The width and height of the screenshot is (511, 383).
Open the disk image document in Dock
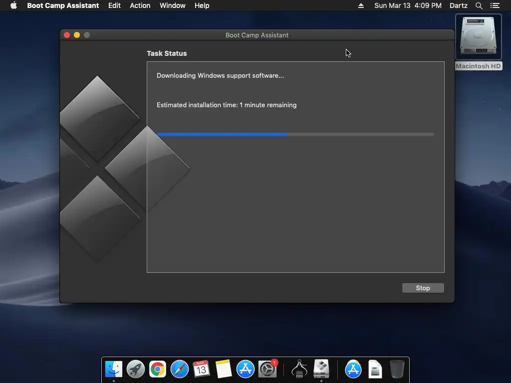pyautogui.click(x=375, y=369)
